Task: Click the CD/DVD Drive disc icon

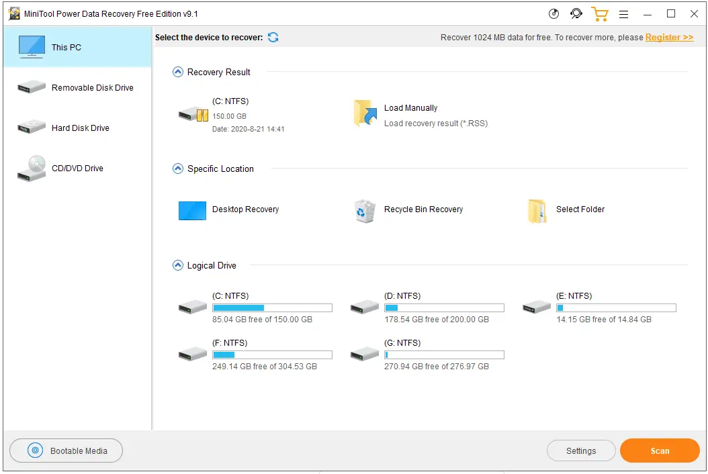Action: point(32,169)
